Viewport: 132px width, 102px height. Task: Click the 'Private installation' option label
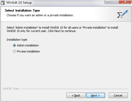click(28, 51)
